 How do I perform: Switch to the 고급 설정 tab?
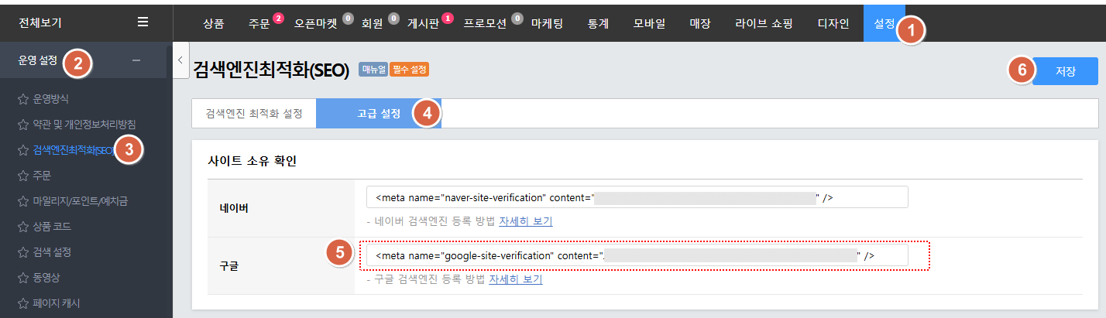pos(379,114)
